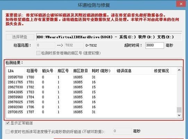
Task: Select the row with LBA 28611765
Action: click(x=92, y=82)
